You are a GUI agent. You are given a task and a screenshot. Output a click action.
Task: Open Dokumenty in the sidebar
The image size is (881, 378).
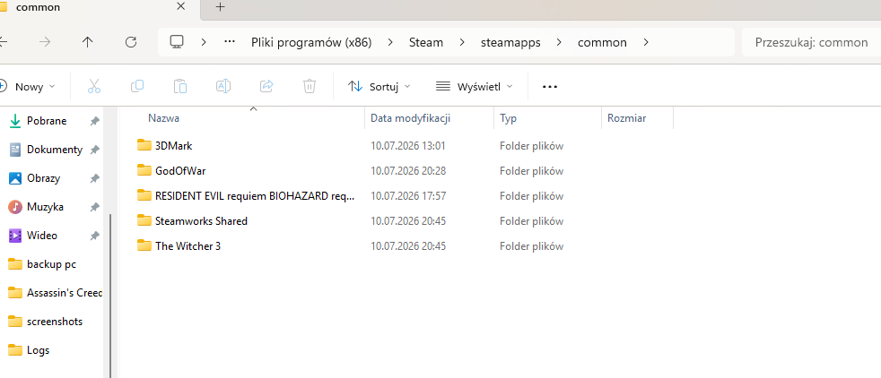pyautogui.click(x=55, y=150)
